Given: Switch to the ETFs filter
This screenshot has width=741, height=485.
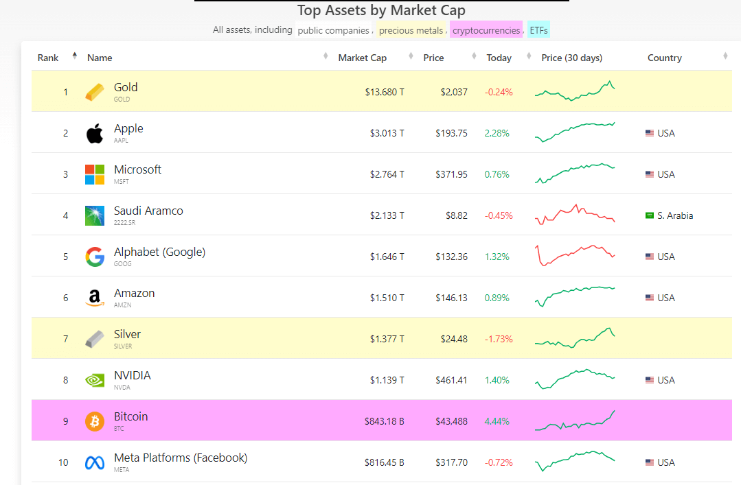Looking at the screenshot, I should tap(538, 30).
